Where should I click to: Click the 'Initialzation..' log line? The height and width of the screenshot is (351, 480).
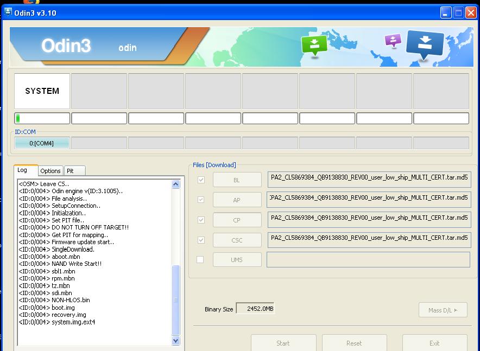pos(52,213)
